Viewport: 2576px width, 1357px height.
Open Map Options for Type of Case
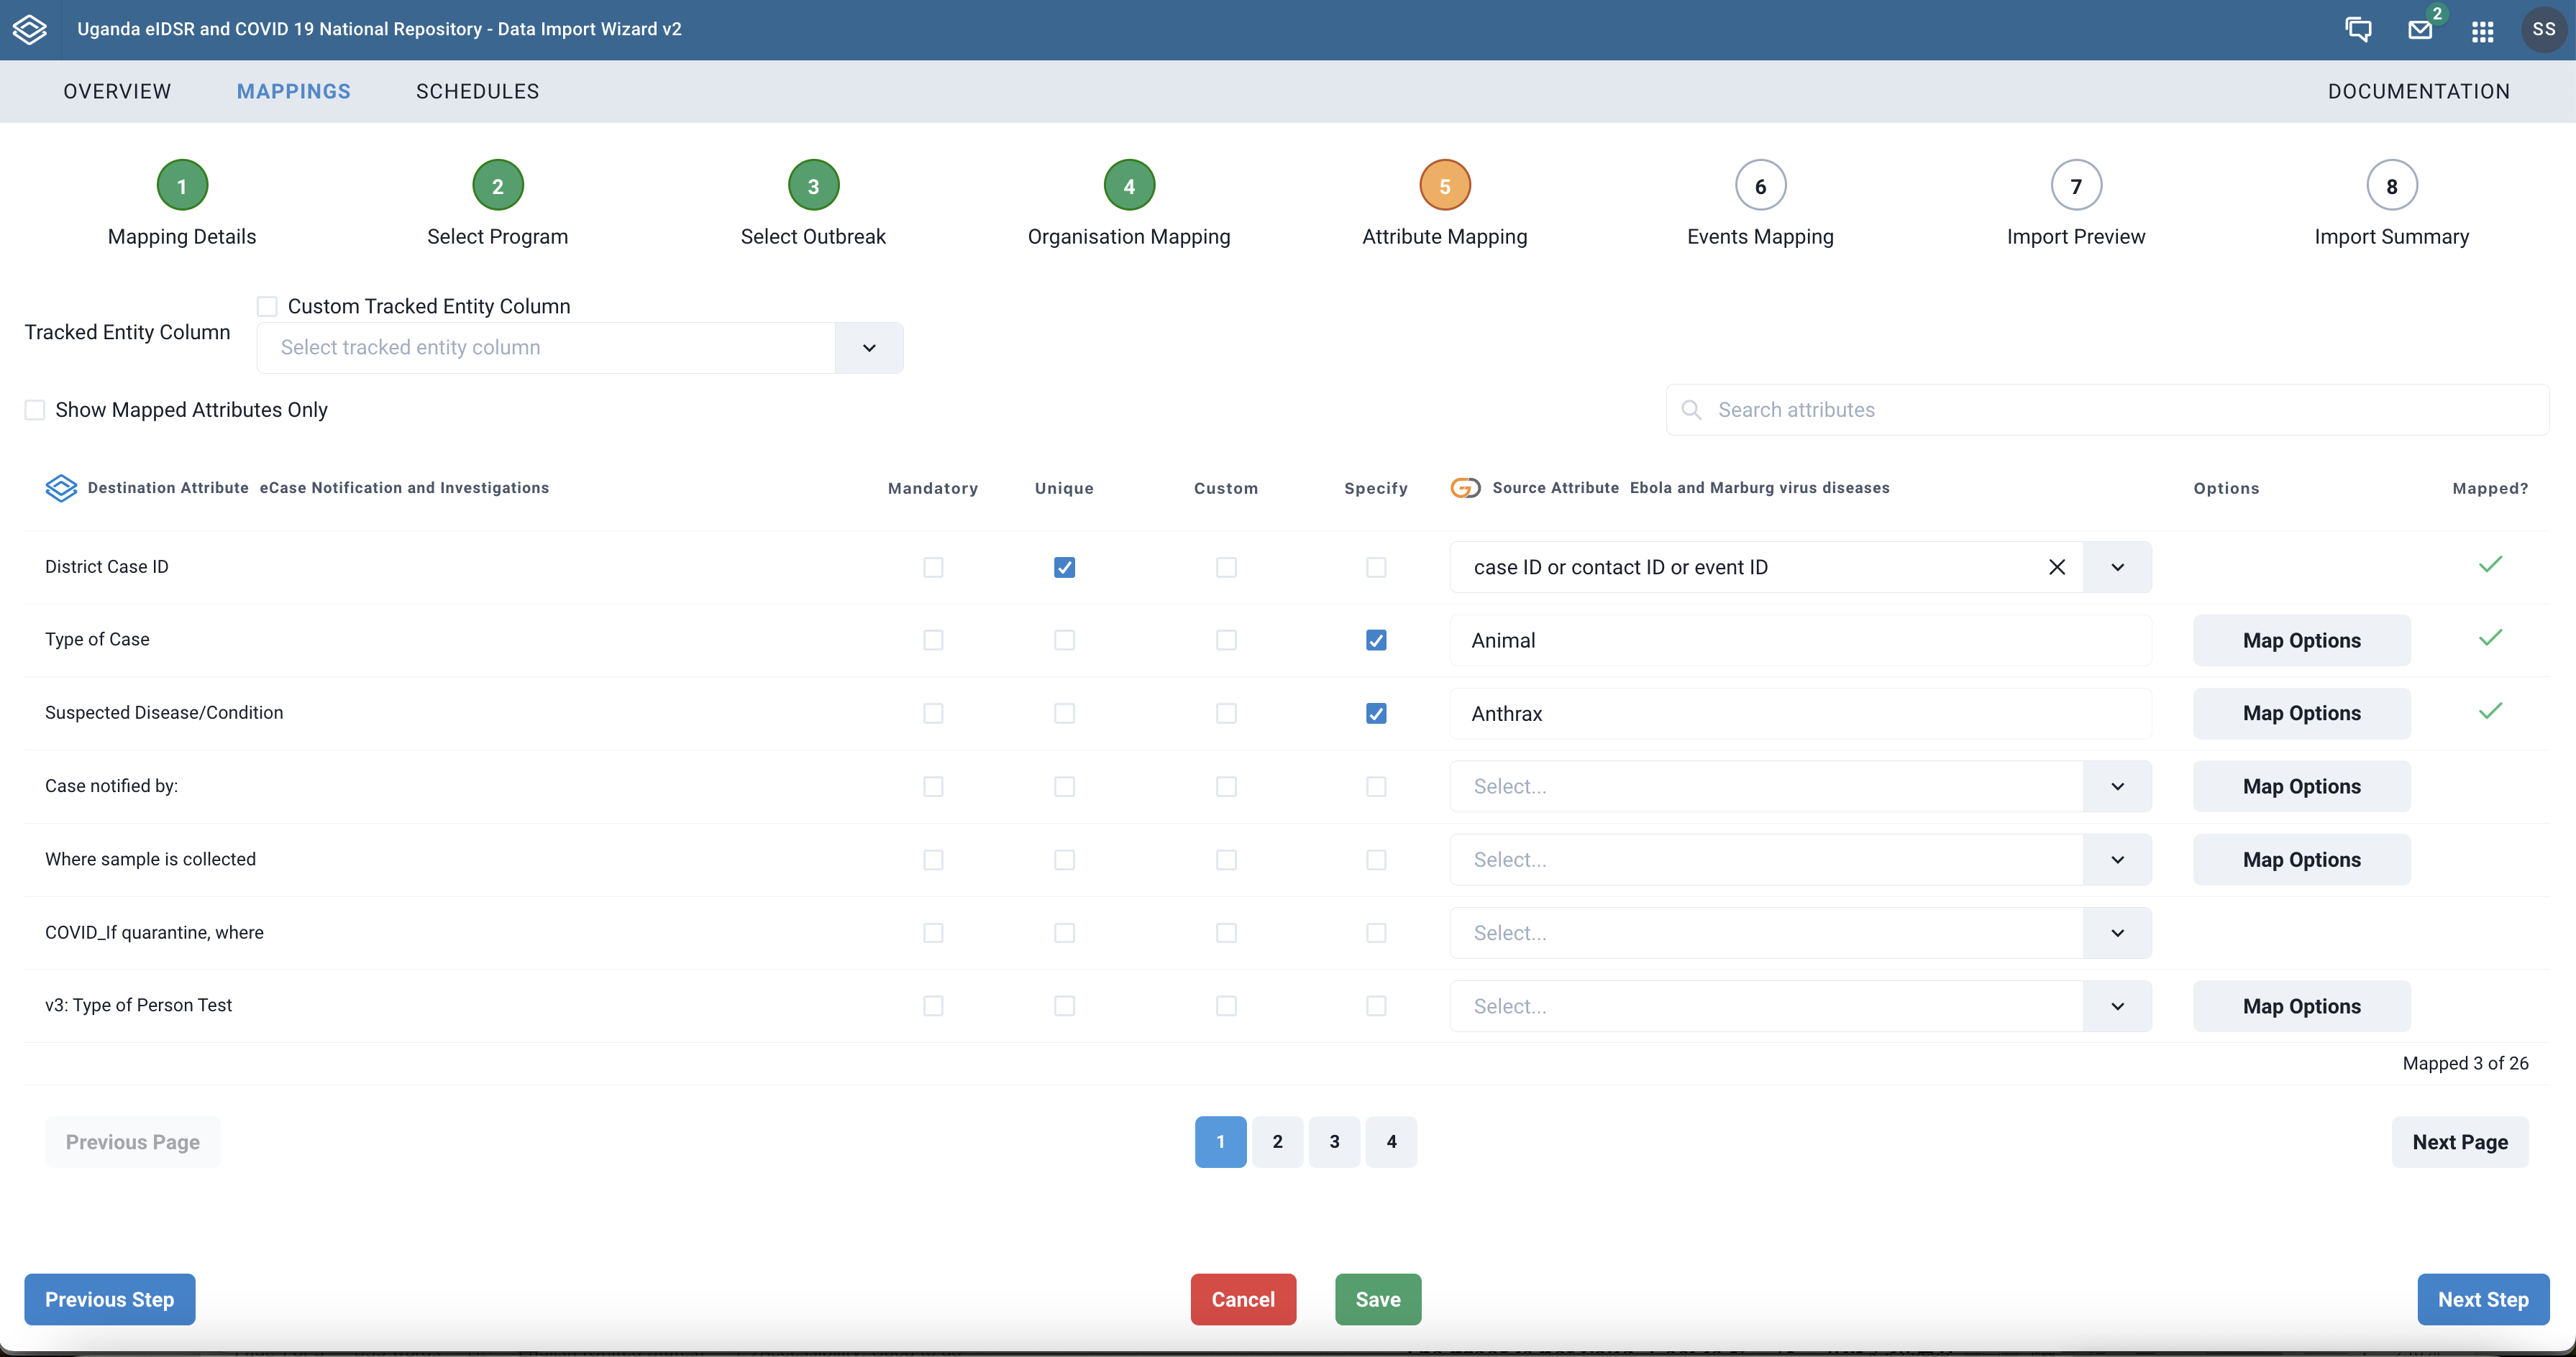pyautogui.click(x=2302, y=640)
